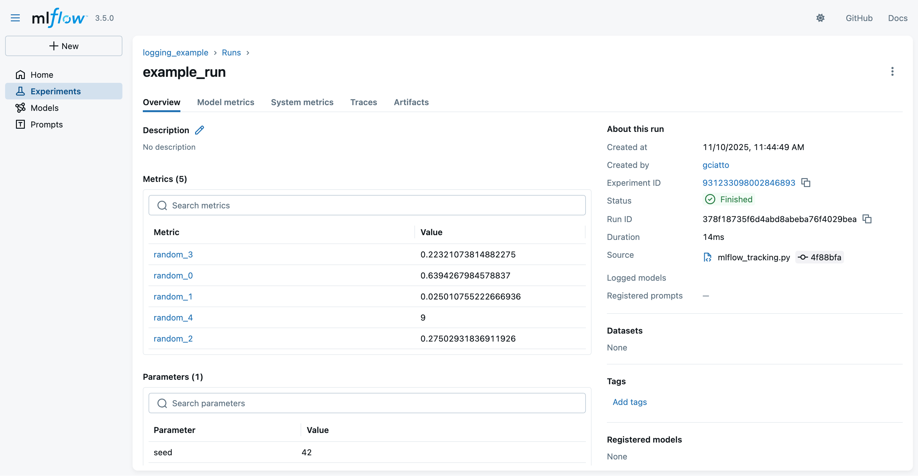Copy the Run ID with copy icon
This screenshot has width=918, height=476.
coord(867,219)
